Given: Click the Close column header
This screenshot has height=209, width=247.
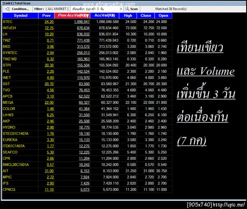Looking at the screenshot, I should point(146,16).
